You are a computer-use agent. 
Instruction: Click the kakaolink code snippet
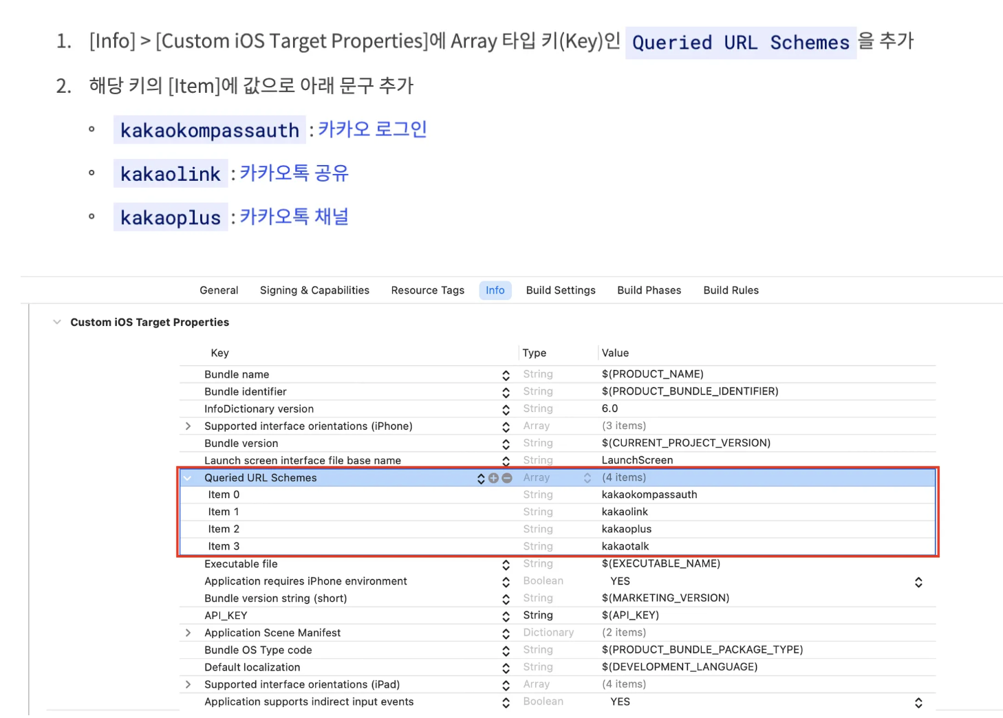coord(171,174)
